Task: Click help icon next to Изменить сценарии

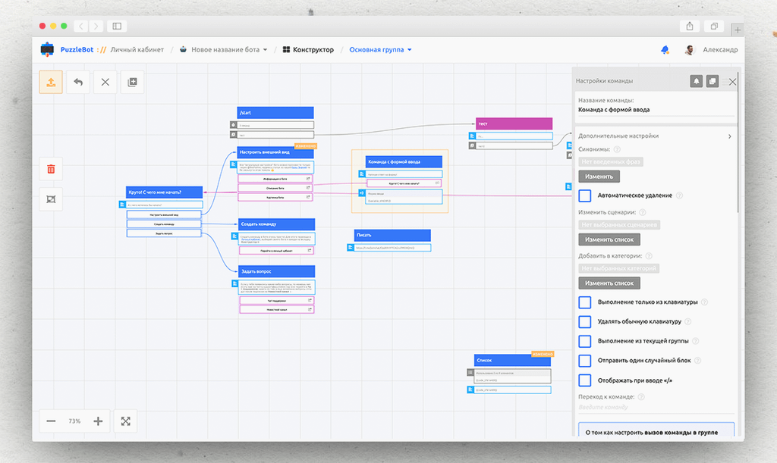Action: point(642,212)
